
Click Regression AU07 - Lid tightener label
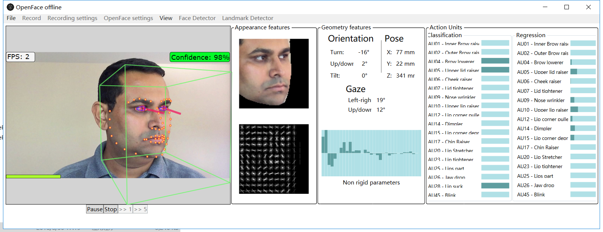540,91
